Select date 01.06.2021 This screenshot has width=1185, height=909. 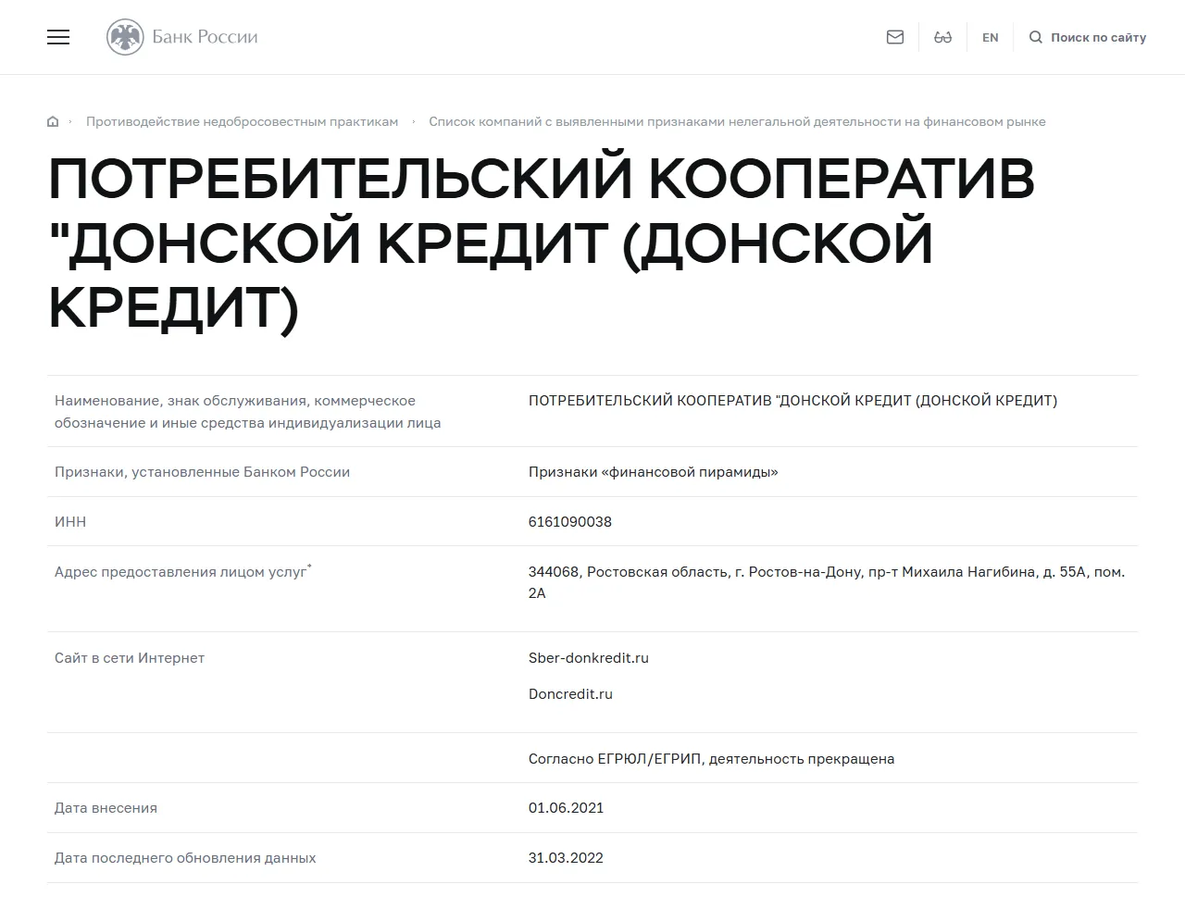[566, 808]
